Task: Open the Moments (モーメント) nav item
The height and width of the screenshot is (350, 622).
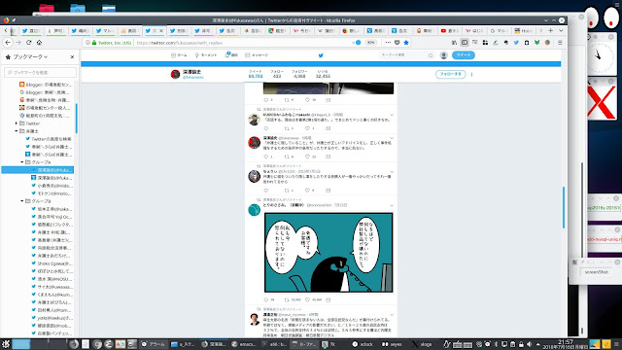Action: pos(205,55)
